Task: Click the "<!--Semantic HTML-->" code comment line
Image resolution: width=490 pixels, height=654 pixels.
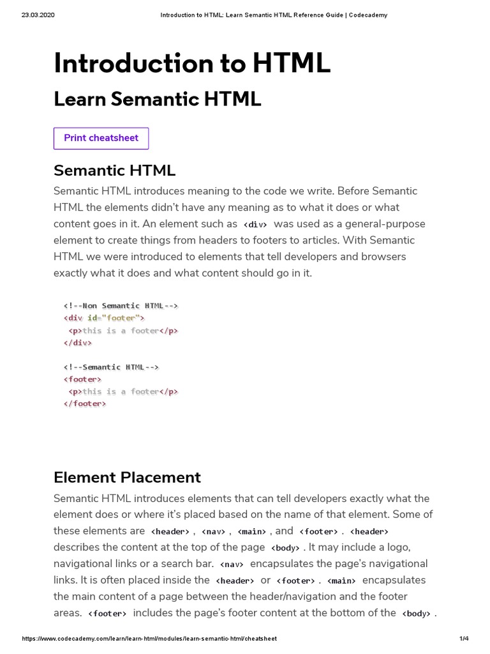Action: (111, 367)
